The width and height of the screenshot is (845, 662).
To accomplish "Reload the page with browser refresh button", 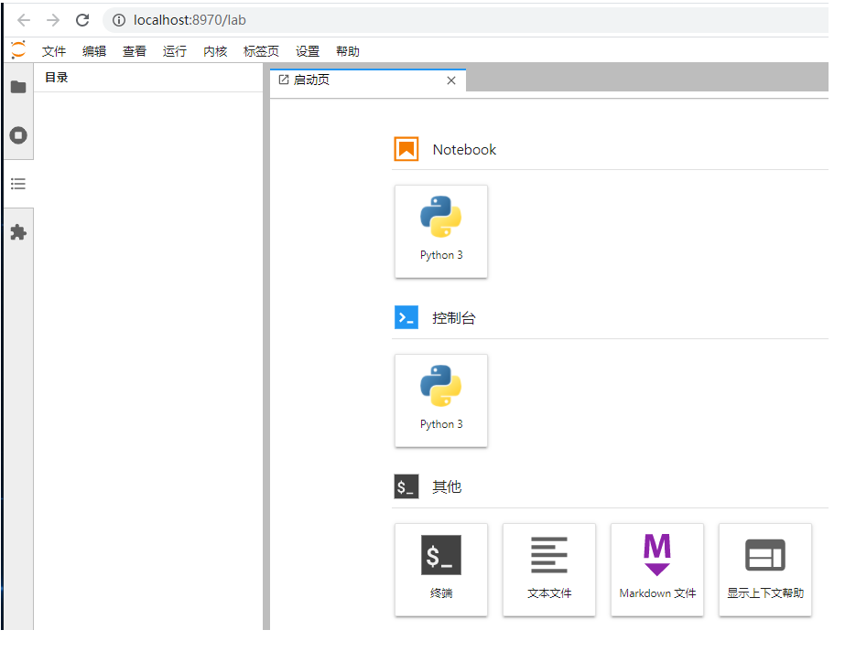I will coord(82,20).
